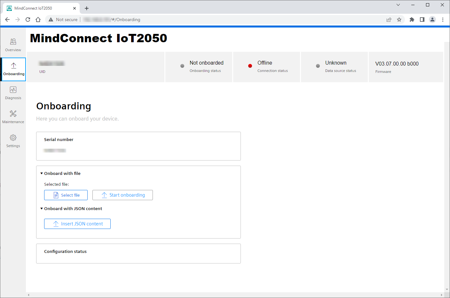Image resolution: width=450 pixels, height=298 pixels.
Task: Go to browser home page
Action: [38, 20]
